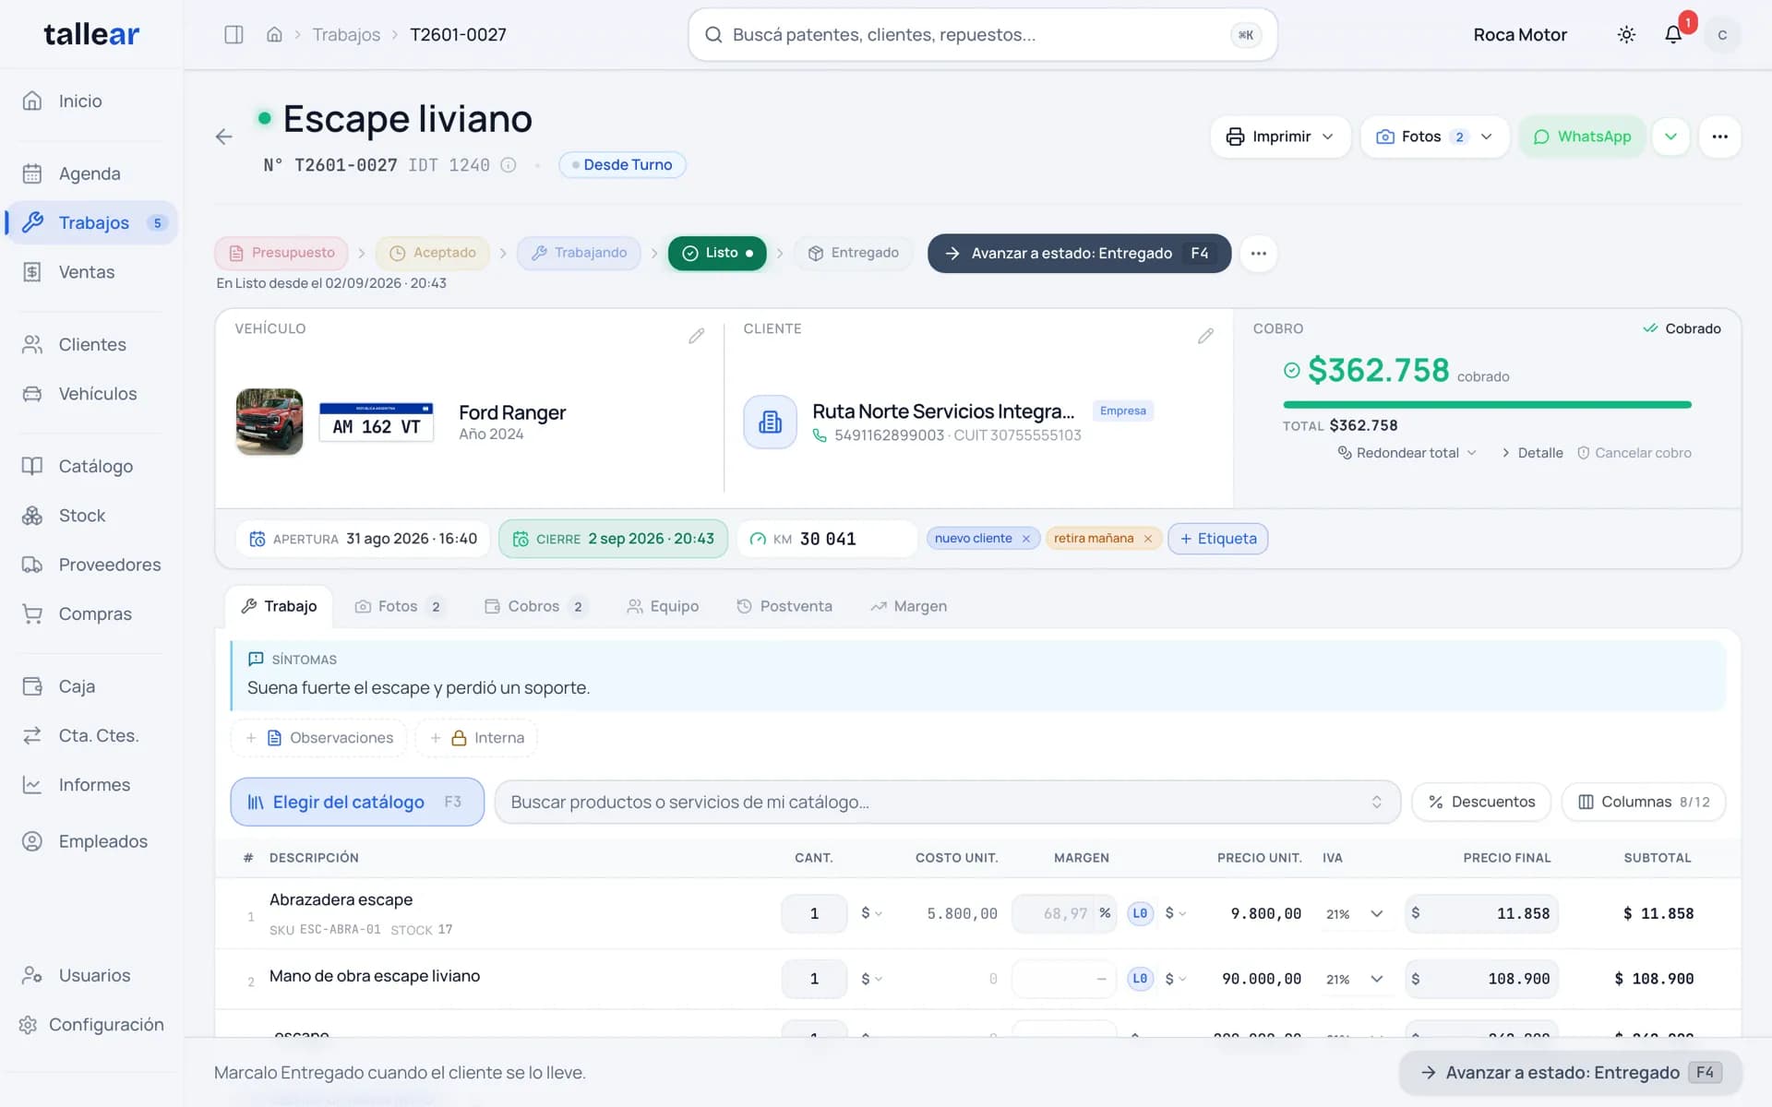Open more state options ellipsis

[x=1258, y=253]
